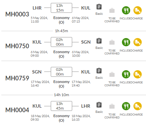This screenshot has height=125, width=146.
Task: Click the yellow seat icon on flight MH0750
Action: 137,42
